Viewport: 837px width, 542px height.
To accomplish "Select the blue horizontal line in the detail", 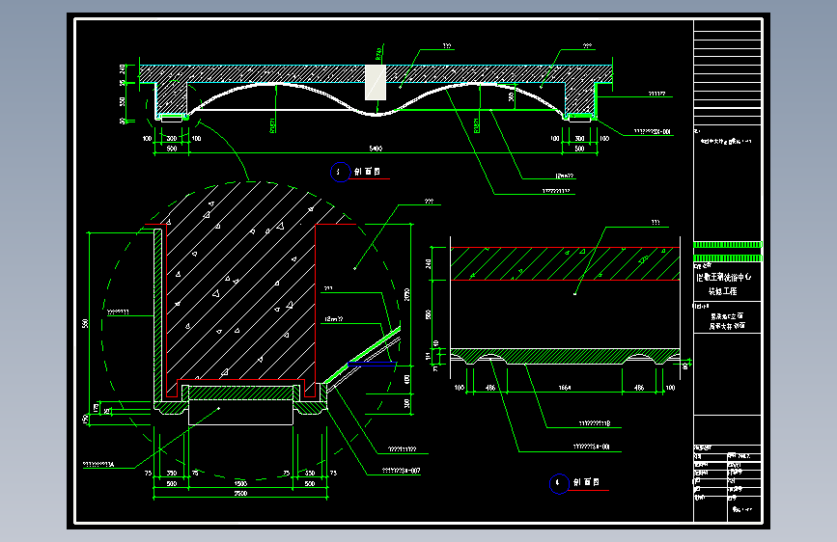I will coord(372,364).
